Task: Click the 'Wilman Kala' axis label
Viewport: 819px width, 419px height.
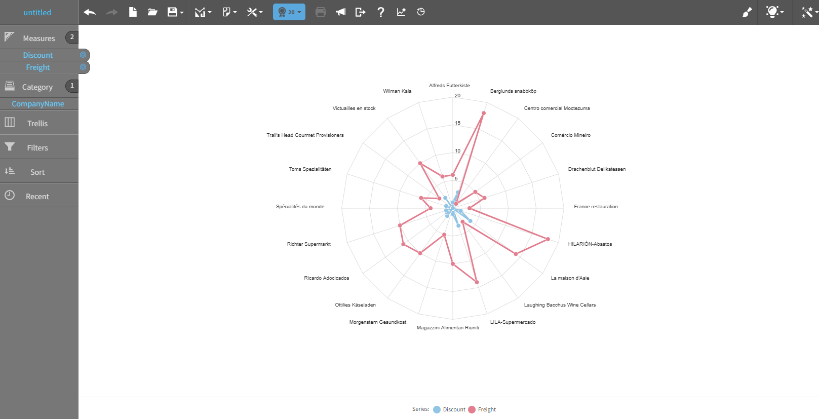Action: (x=397, y=91)
